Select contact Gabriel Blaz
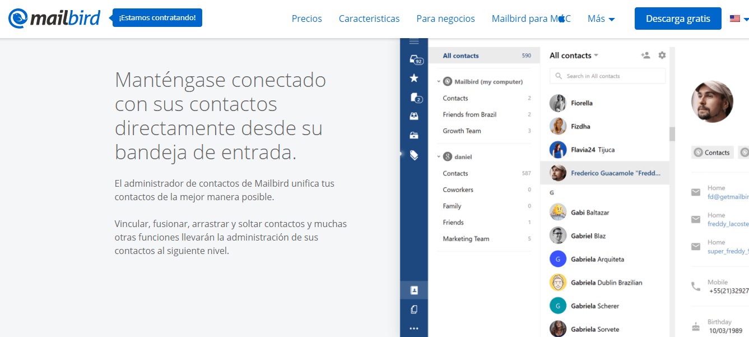The image size is (749, 337). pyautogui.click(x=605, y=236)
